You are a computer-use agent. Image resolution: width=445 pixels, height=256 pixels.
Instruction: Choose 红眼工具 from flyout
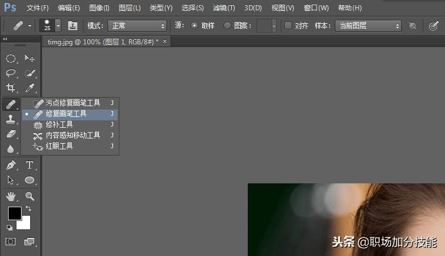(70, 146)
